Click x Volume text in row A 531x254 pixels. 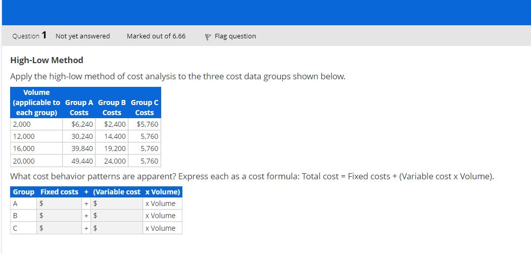[x=160, y=204]
